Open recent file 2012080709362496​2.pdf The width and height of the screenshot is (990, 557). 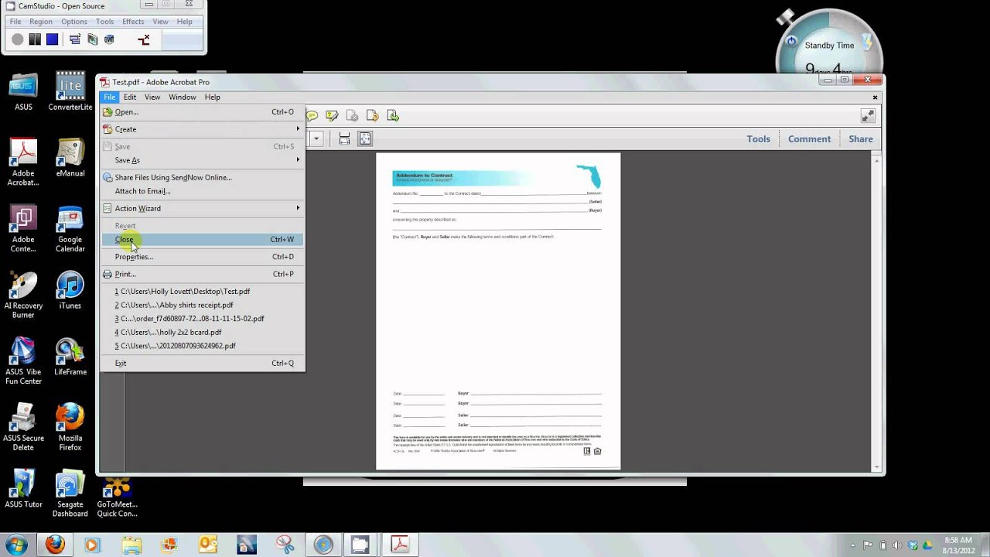point(203,346)
